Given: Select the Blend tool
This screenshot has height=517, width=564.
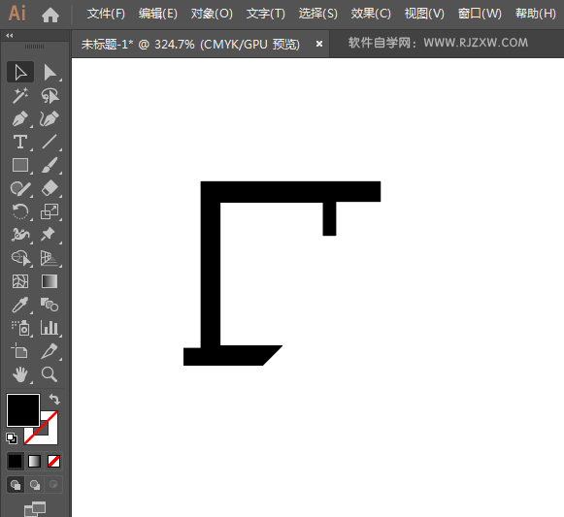Looking at the screenshot, I should [x=50, y=305].
